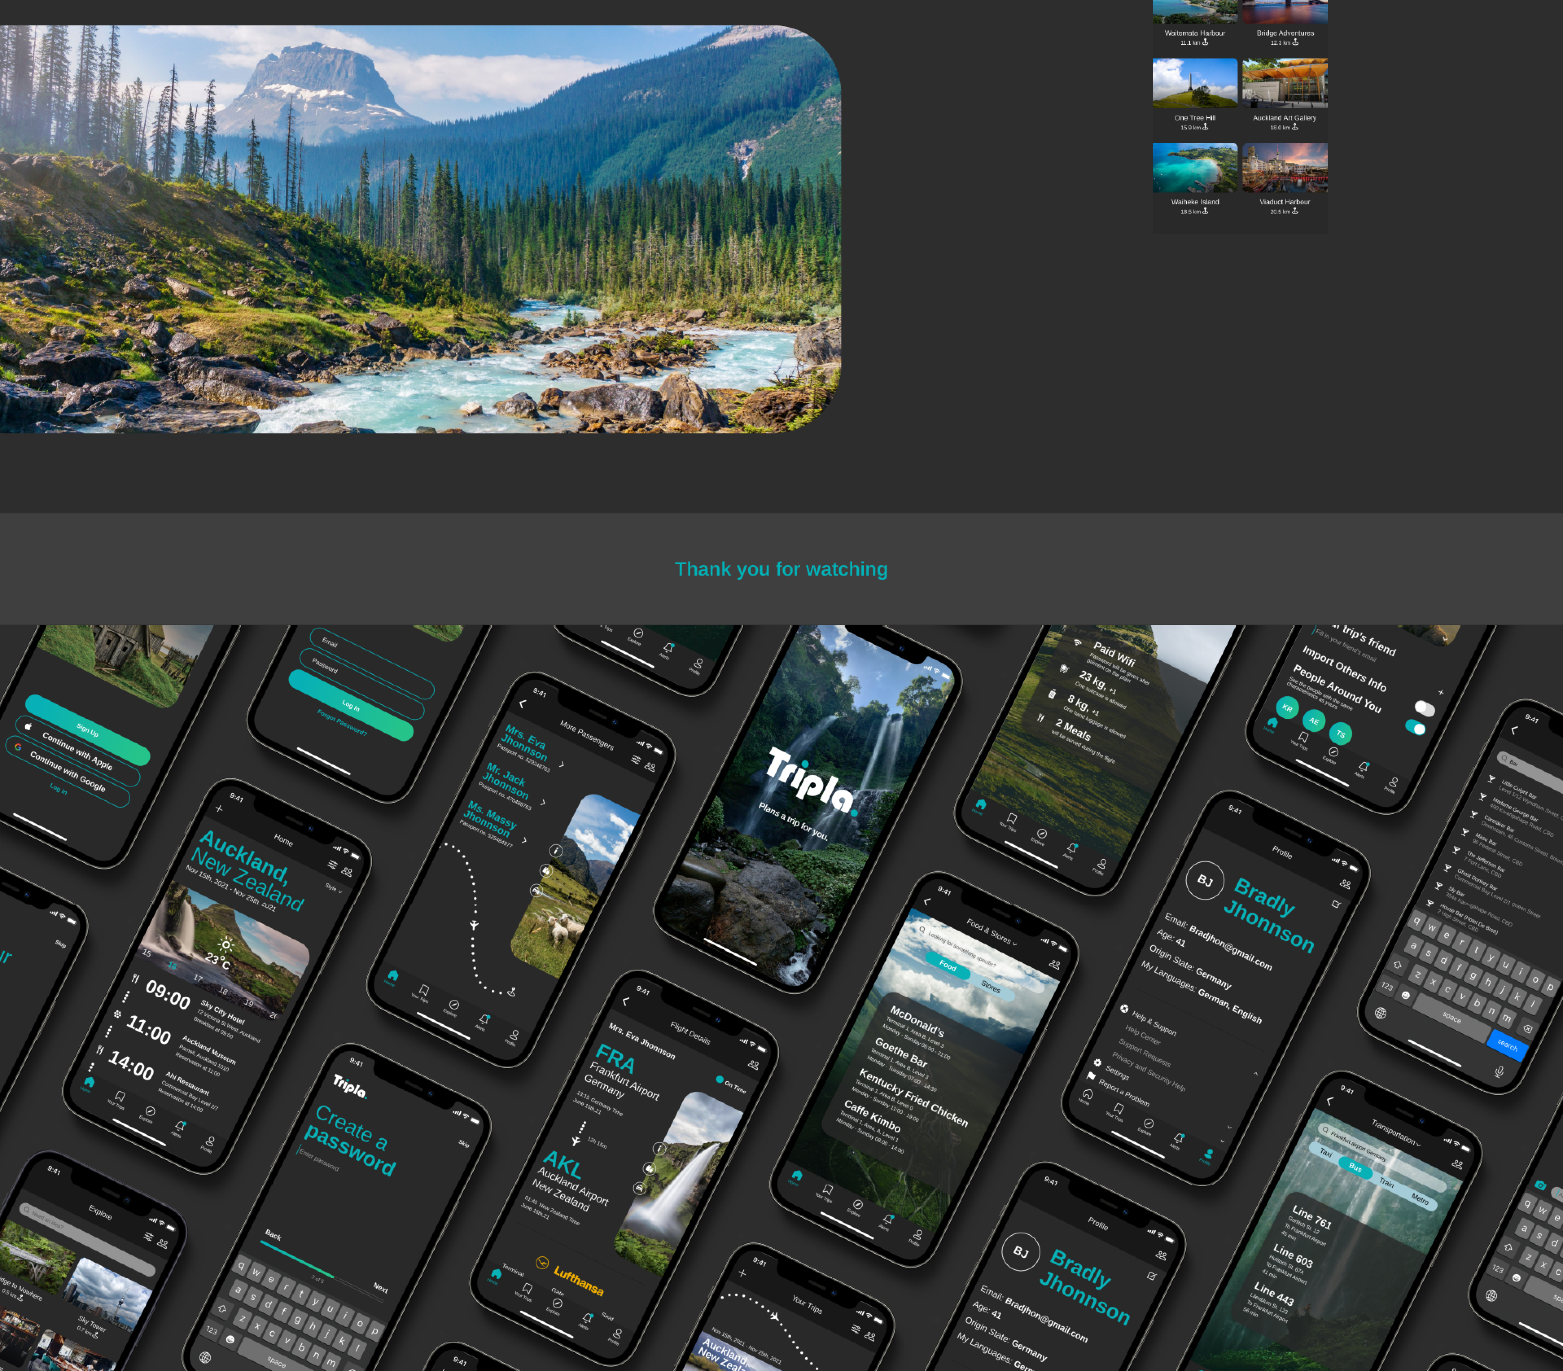This screenshot has width=1563, height=1371.
Task: Select the Food tab
Action: (948, 966)
